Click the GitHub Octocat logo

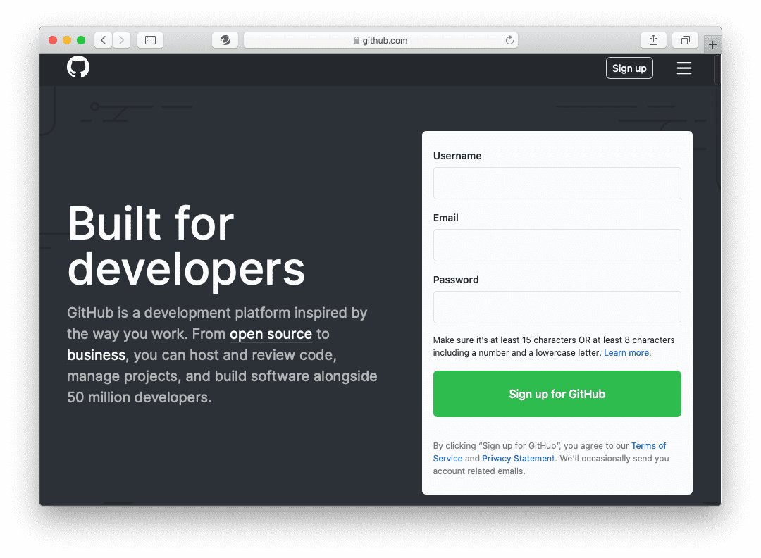point(78,67)
